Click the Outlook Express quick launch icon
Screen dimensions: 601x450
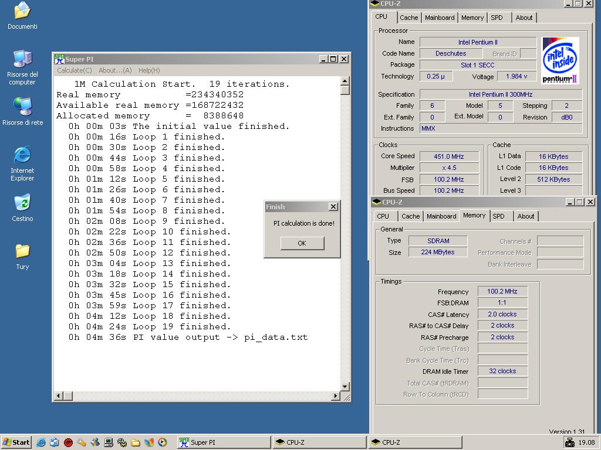tap(55, 442)
